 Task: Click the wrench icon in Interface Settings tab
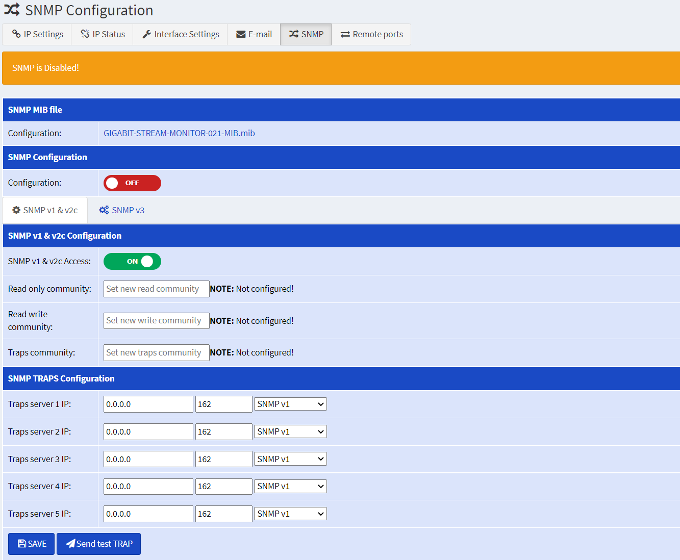[x=147, y=34]
